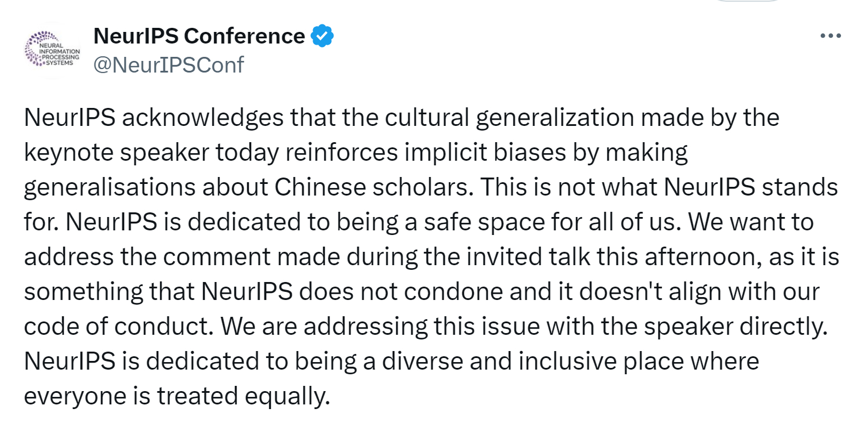Open the NeurIPS Conference display name

199,37
